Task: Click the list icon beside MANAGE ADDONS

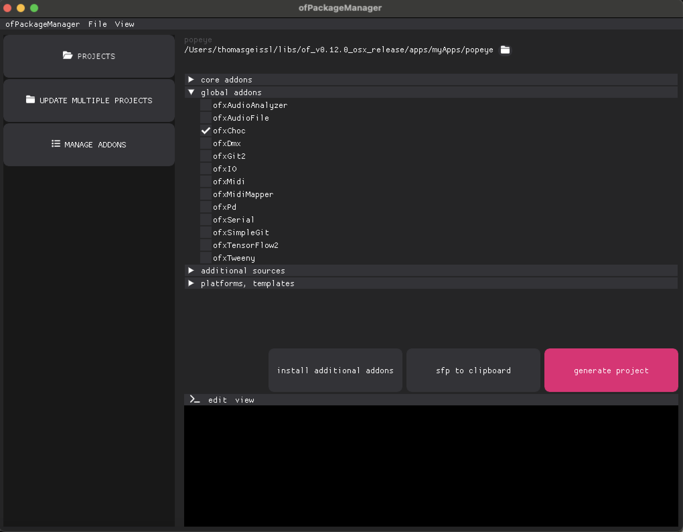Action: pos(56,144)
